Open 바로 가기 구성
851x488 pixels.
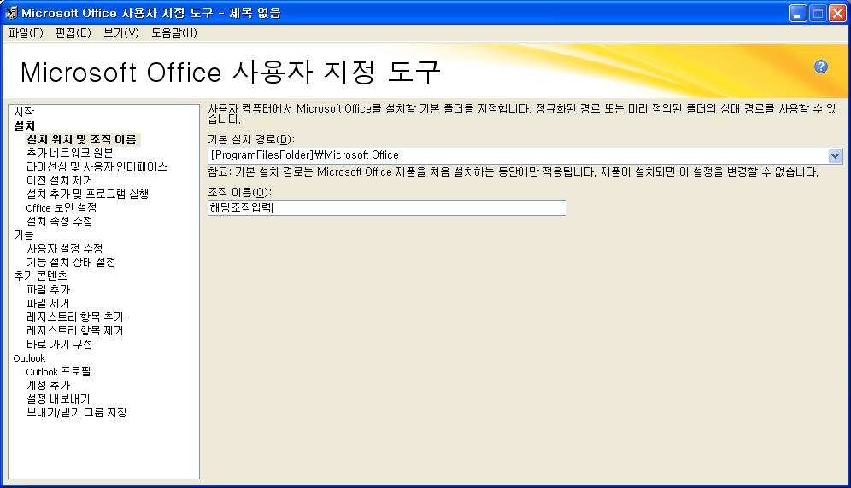pos(60,344)
